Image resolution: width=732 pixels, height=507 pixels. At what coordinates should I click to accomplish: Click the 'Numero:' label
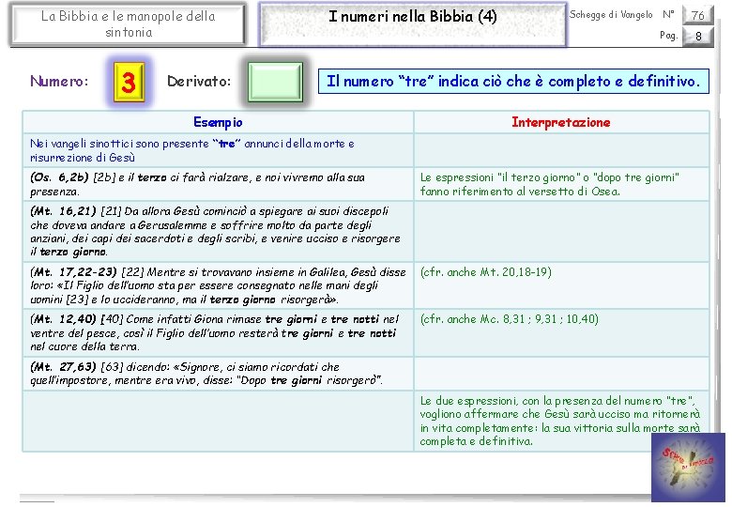click(59, 82)
